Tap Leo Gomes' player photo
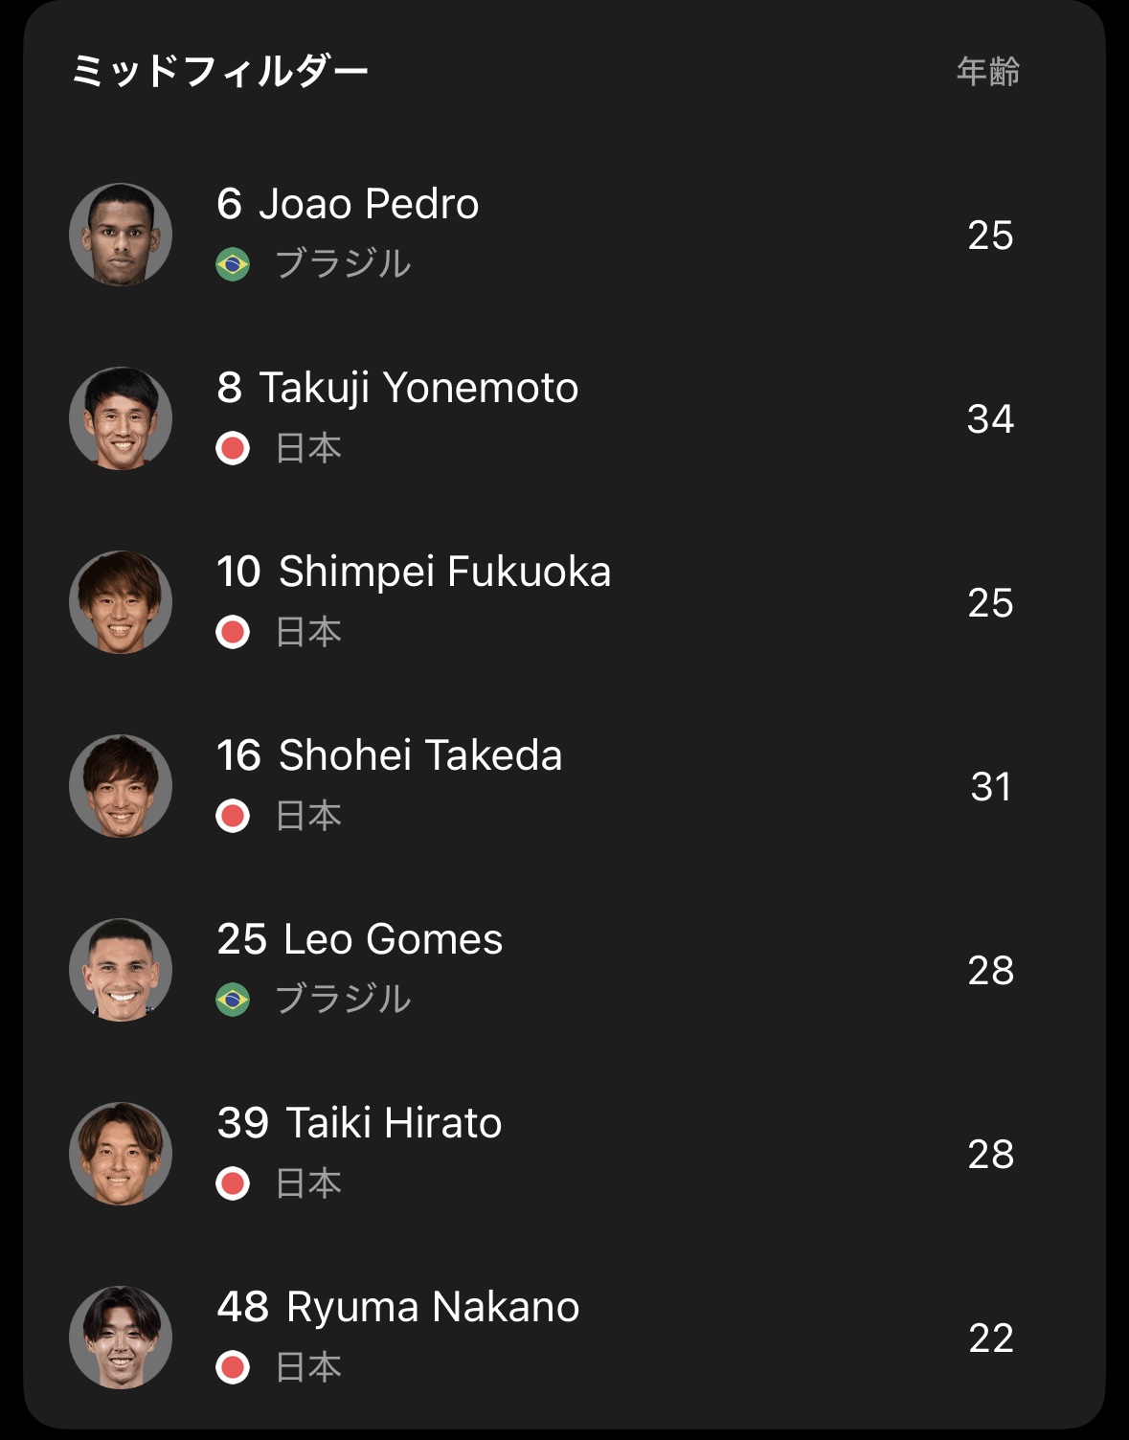Image resolution: width=1129 pixels, height=1440 pixels. [x=121, y=970]
